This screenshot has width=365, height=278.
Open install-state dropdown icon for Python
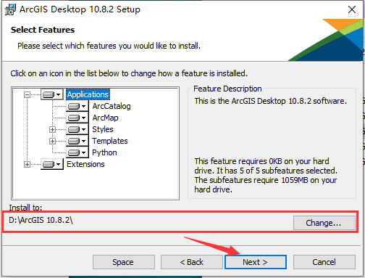click(x=77, y=152)
